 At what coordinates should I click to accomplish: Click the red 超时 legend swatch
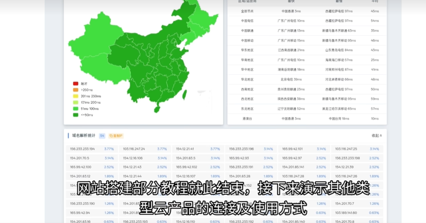pyautogui.click(x=76, y=84)
